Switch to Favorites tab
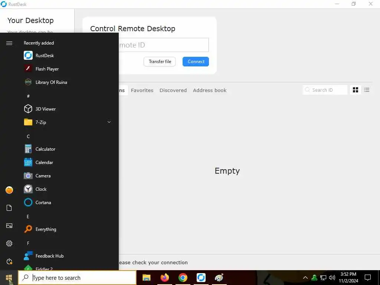This screenshot has height=285, width=380. point(142,91)
